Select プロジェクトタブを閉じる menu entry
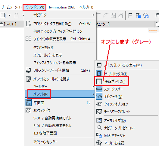Image resolution: width=159 pixels, height=146 pixels. point(60,24)
